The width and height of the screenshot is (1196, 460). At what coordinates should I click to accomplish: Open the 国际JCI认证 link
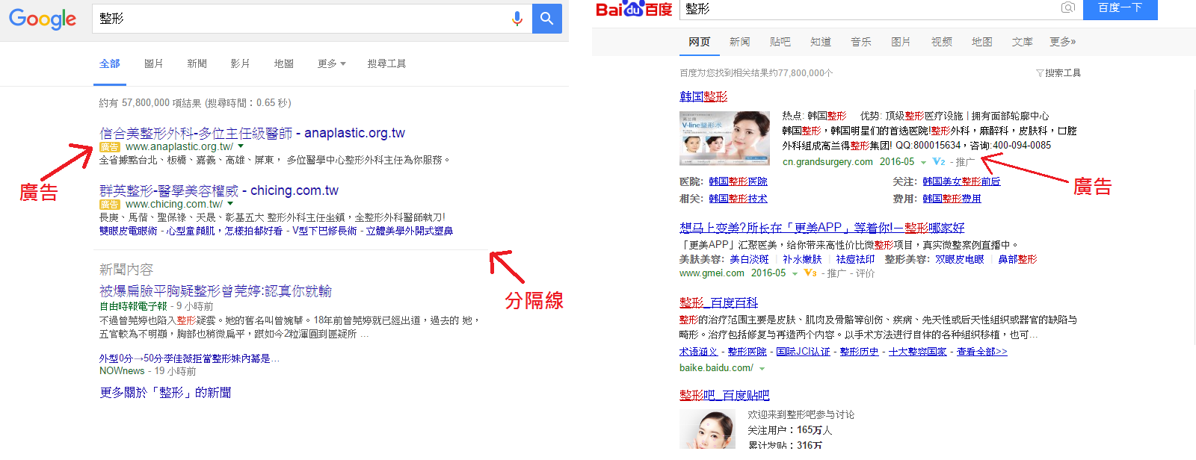(x=803, y=352)
